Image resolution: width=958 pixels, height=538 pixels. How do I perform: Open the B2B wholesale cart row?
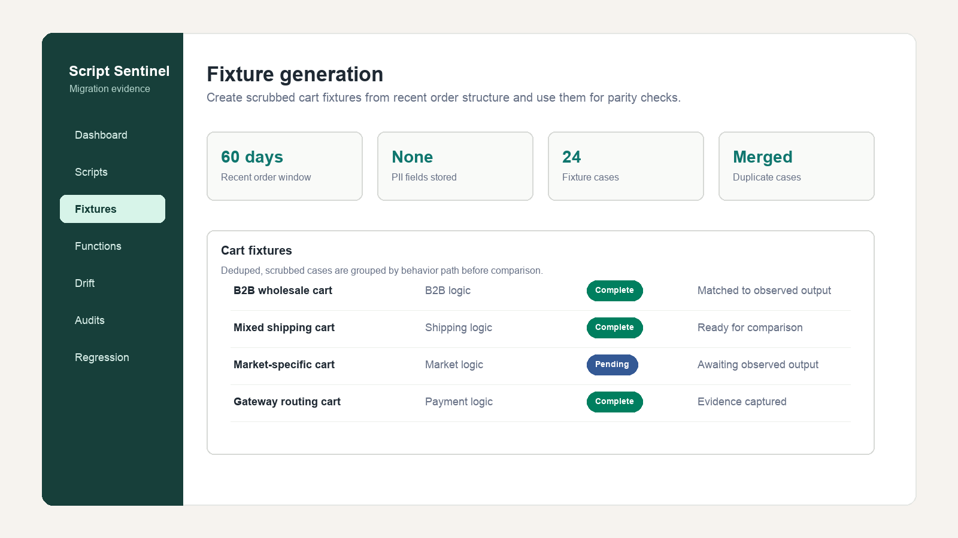(x=541, y=291)
